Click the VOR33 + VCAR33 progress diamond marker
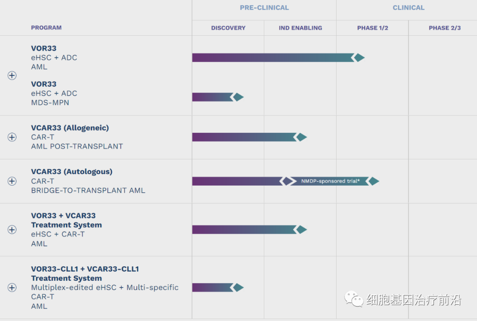The height and width of the screenshot is (321, 477). (302, 230)
